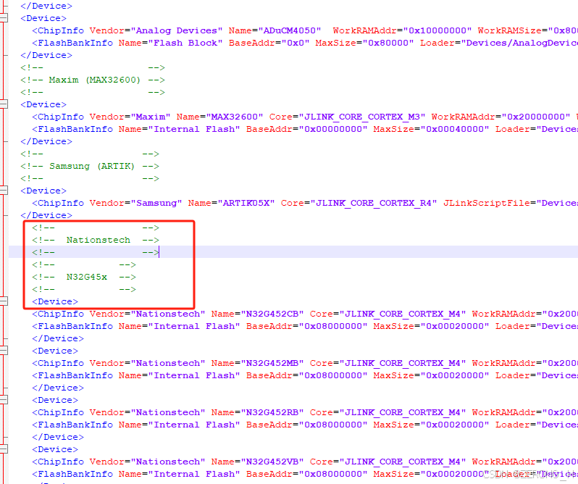Click Vendor "Nationstech" on the N32G452VB line
Image resolution: width=578 pixels, height=484 pixels.
click(x=168, y=462)
